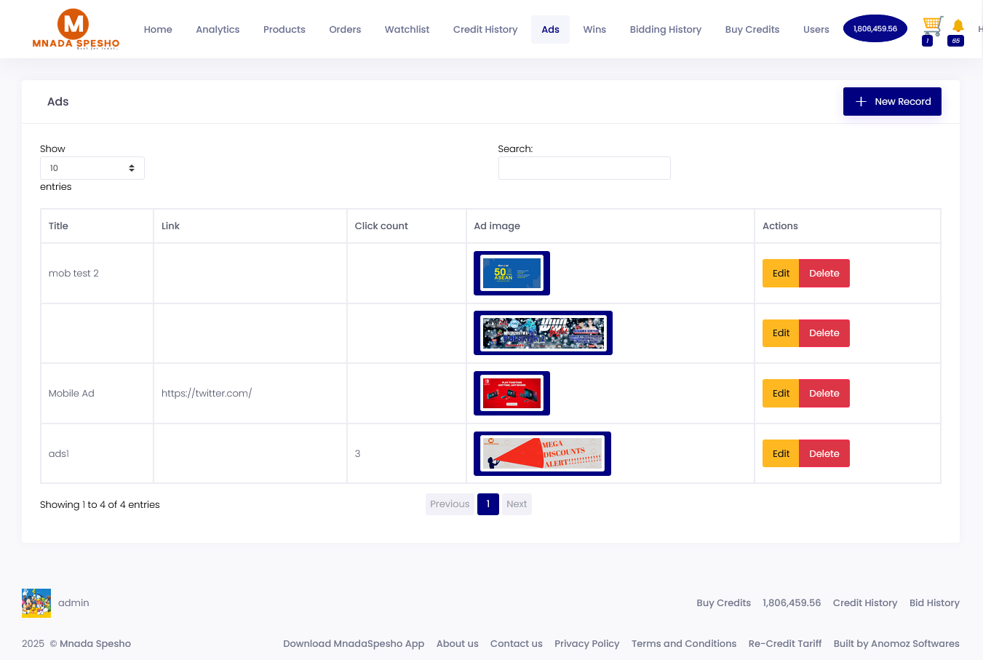Open the Privacy Policy footer link
The width and height of the screenshot is (983, 660).
(586, 644)
